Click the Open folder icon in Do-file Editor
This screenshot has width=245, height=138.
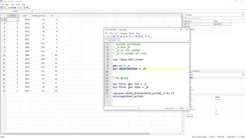point(108,36)
